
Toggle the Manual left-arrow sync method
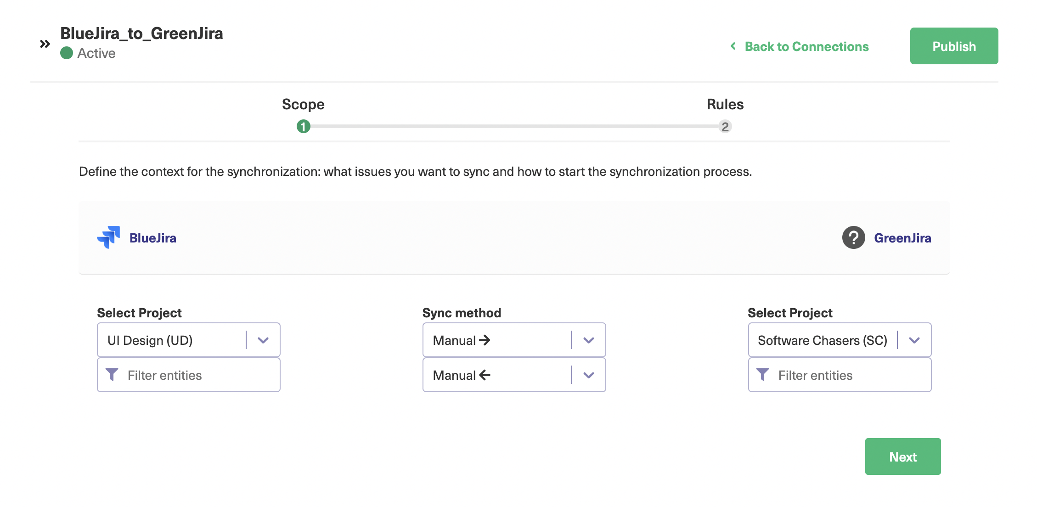[x=588, y=375]
